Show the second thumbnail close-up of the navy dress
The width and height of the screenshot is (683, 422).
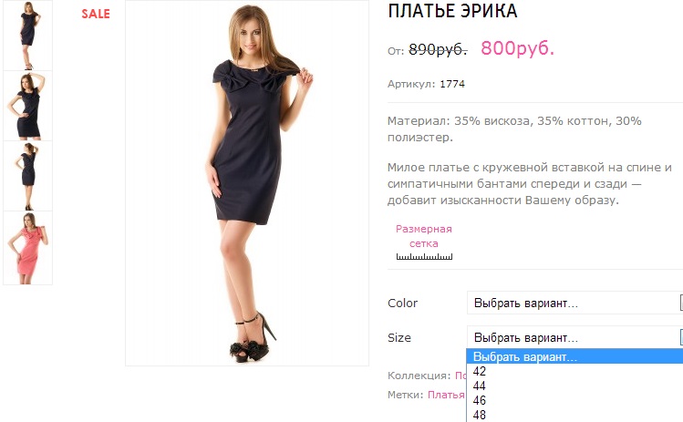coord(27,106)
